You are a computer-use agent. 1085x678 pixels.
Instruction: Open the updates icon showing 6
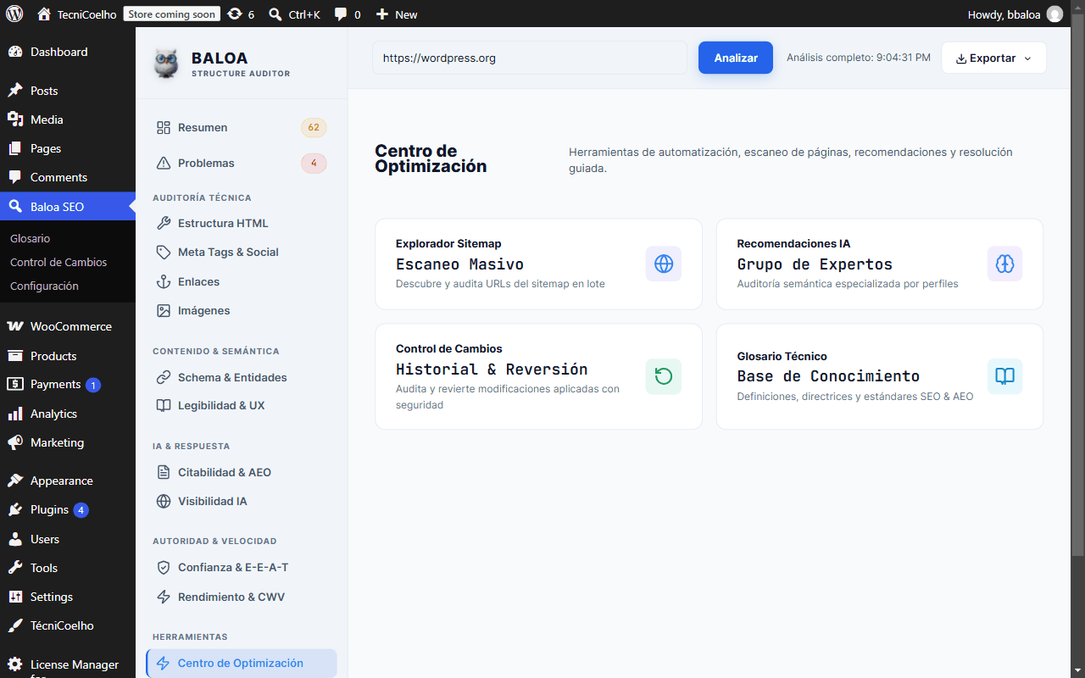point(235,14)
